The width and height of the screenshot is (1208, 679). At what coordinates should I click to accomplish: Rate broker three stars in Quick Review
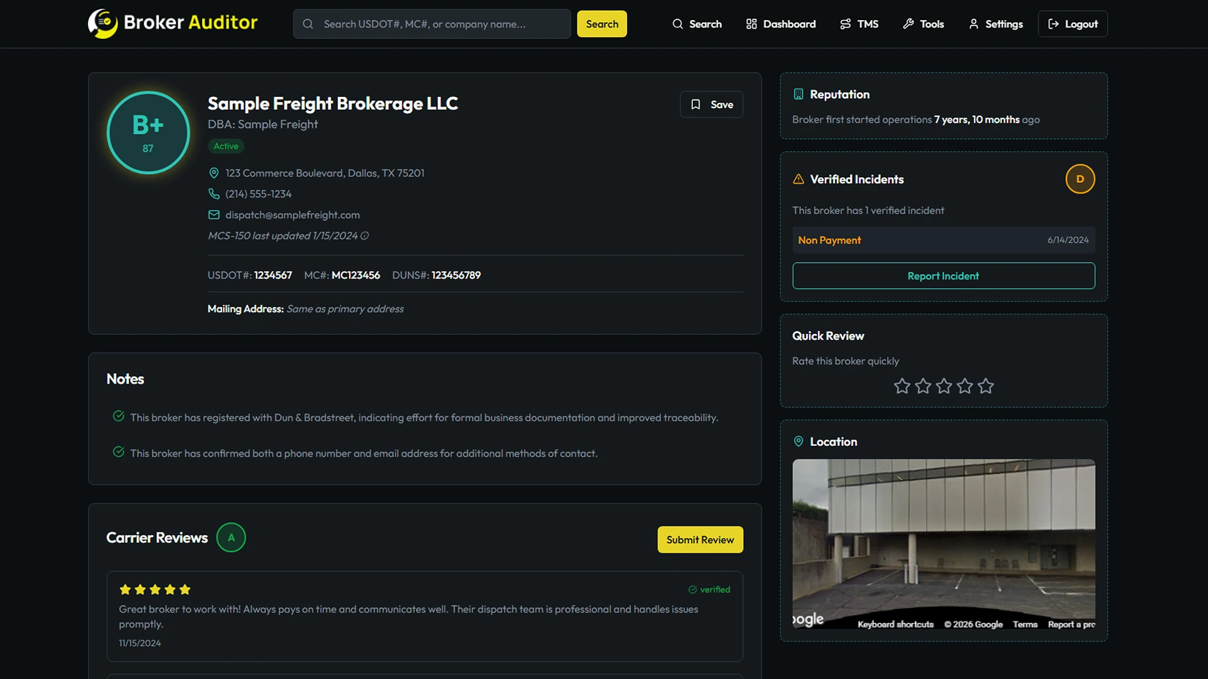(944, 386)
